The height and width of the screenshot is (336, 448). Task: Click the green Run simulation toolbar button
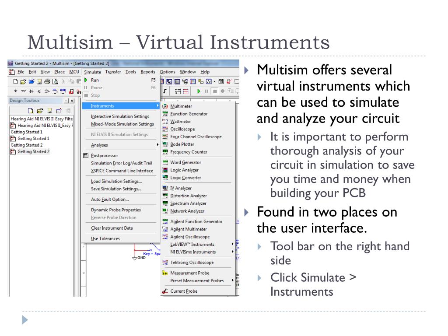tap(199, 91)
